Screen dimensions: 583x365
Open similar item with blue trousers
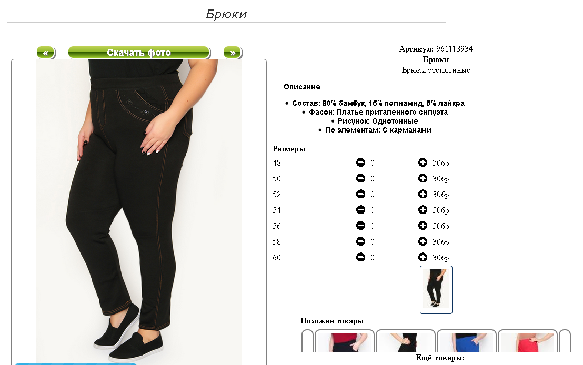[x=466, y=342]
